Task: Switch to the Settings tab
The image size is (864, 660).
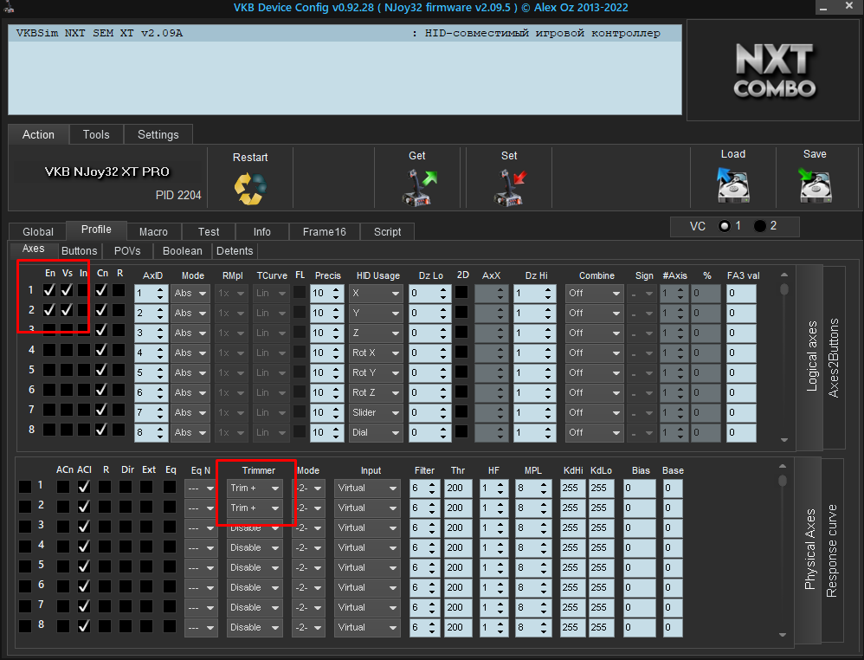Action: point(158,134)
